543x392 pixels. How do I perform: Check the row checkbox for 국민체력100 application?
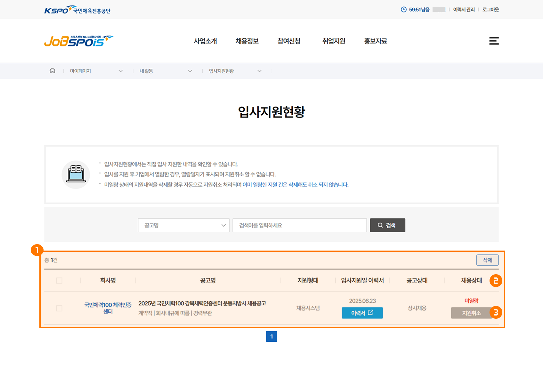tap(59, 308)
